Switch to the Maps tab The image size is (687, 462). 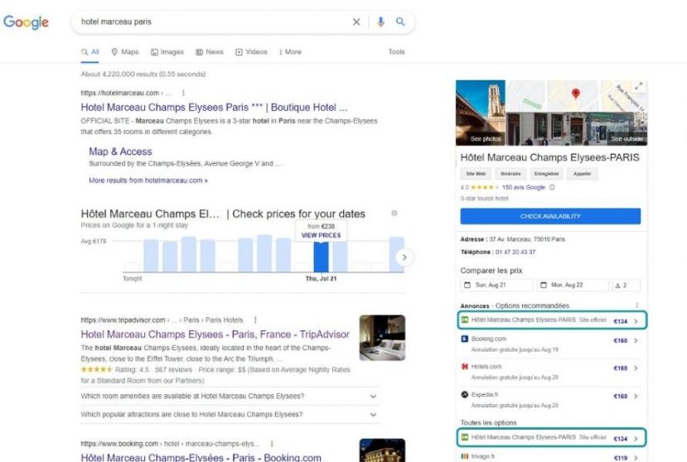(x=125, y=51)
